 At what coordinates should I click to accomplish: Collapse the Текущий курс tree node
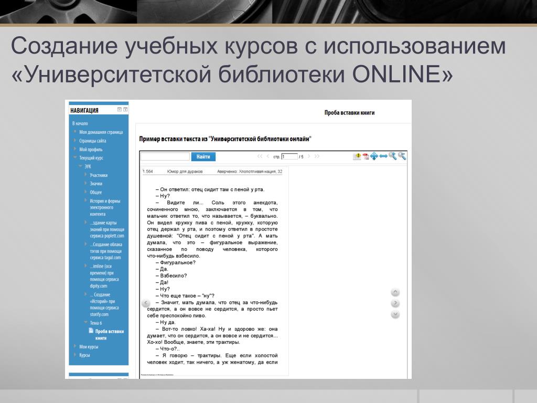tap(75, 157)
